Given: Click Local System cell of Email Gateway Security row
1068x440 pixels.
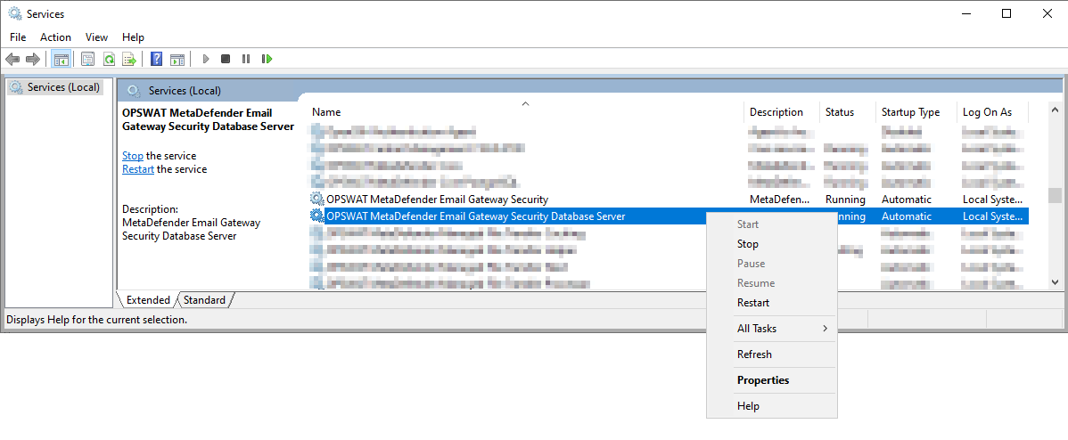Looking at the screenshot, I should [992, 200].
